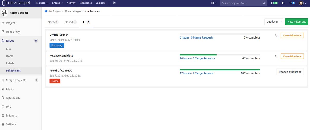The width and height of the screenshot is (310, 130).
Task: Expand the user avatar dropdown arrow
Action: (305, 3)
